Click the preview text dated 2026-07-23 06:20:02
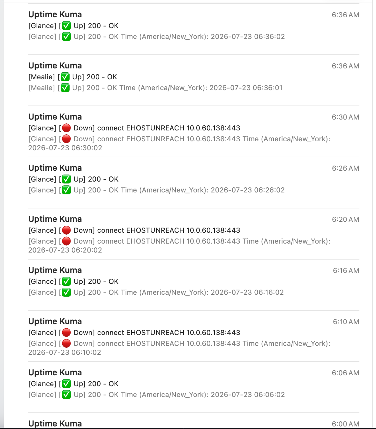The image size is (376, 429). (179, 246)
